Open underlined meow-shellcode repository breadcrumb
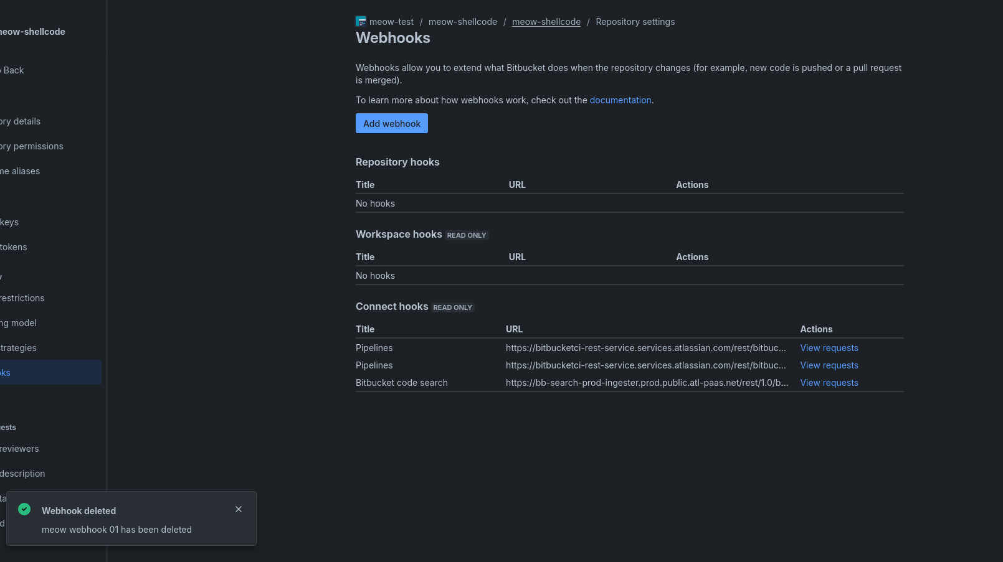 tap(546, 22)
